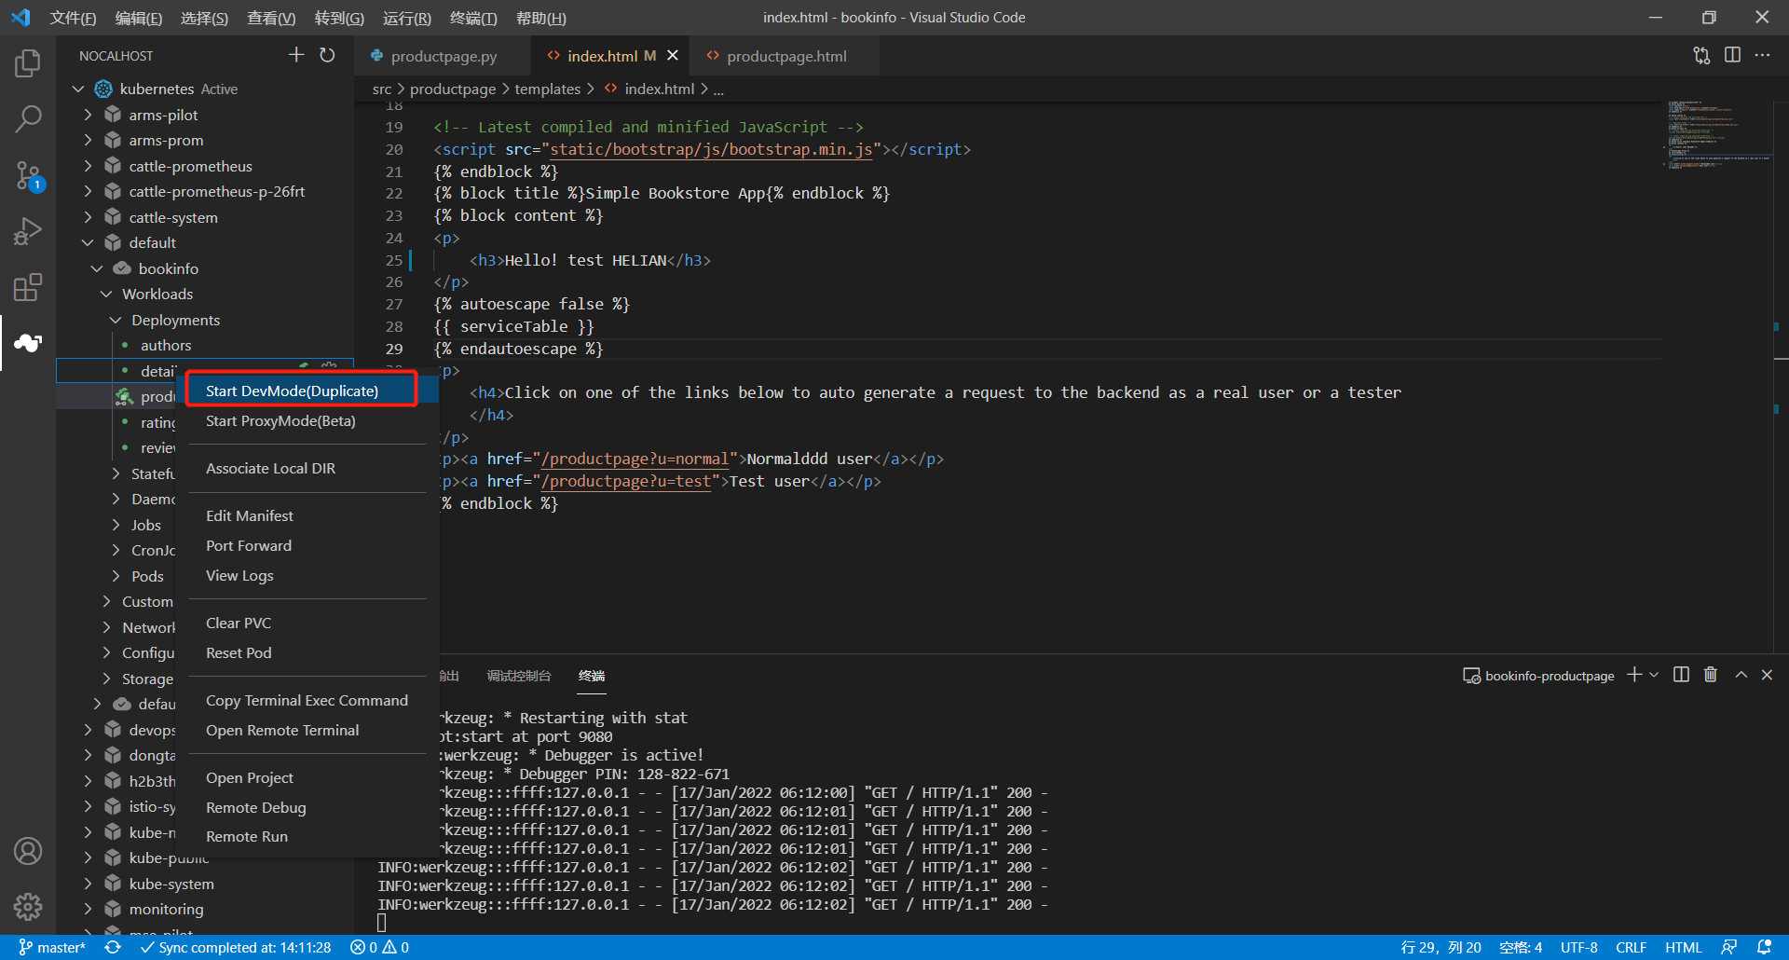
Task: Open the notifications bell
Action: (x=1764, y=947)
